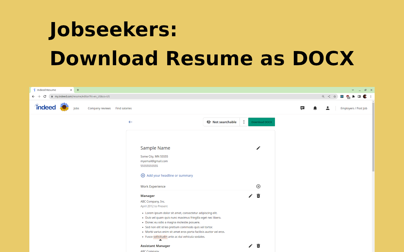
Task: Click browser back button
Action: coord(33,96)
